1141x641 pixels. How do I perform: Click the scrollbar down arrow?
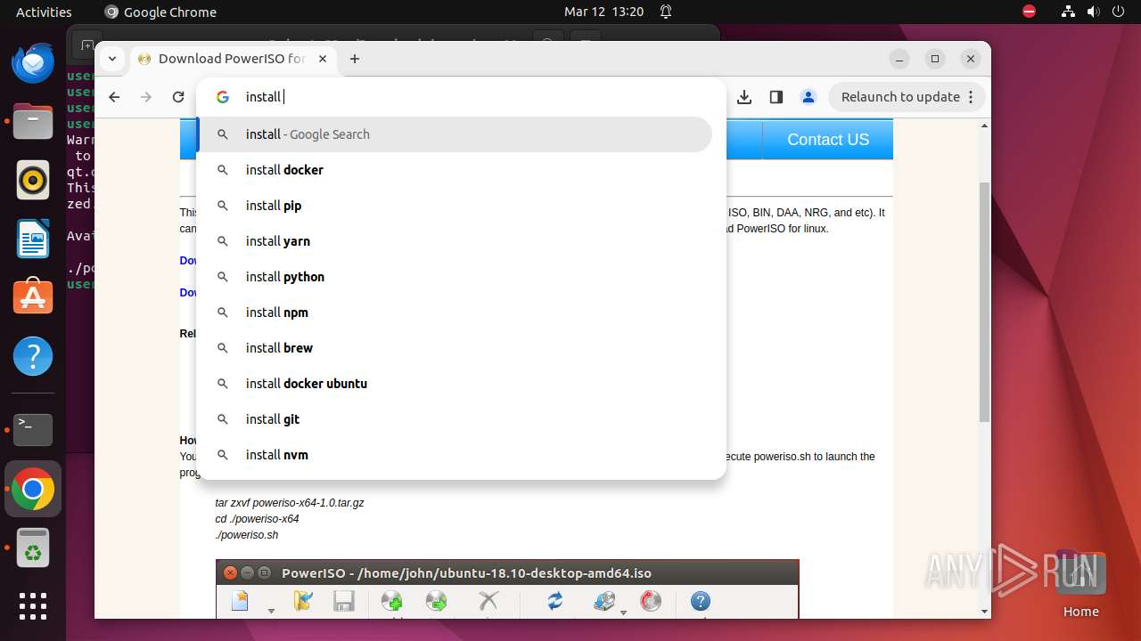pos(984,612)
